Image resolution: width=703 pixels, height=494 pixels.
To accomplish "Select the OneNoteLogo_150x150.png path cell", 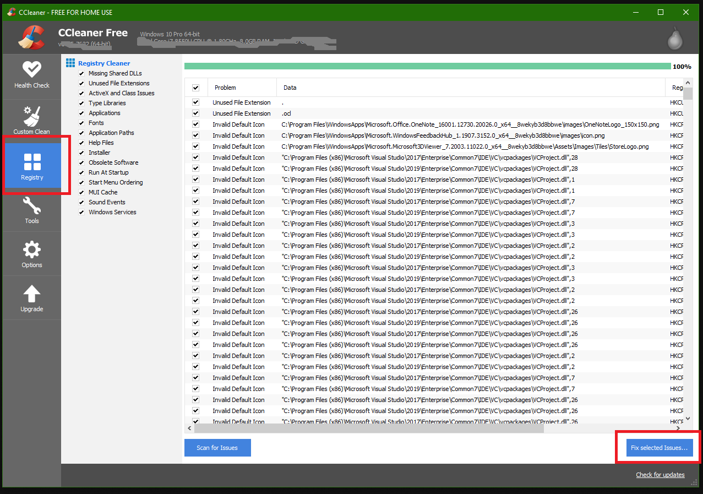I will click(x=471, y=124).
